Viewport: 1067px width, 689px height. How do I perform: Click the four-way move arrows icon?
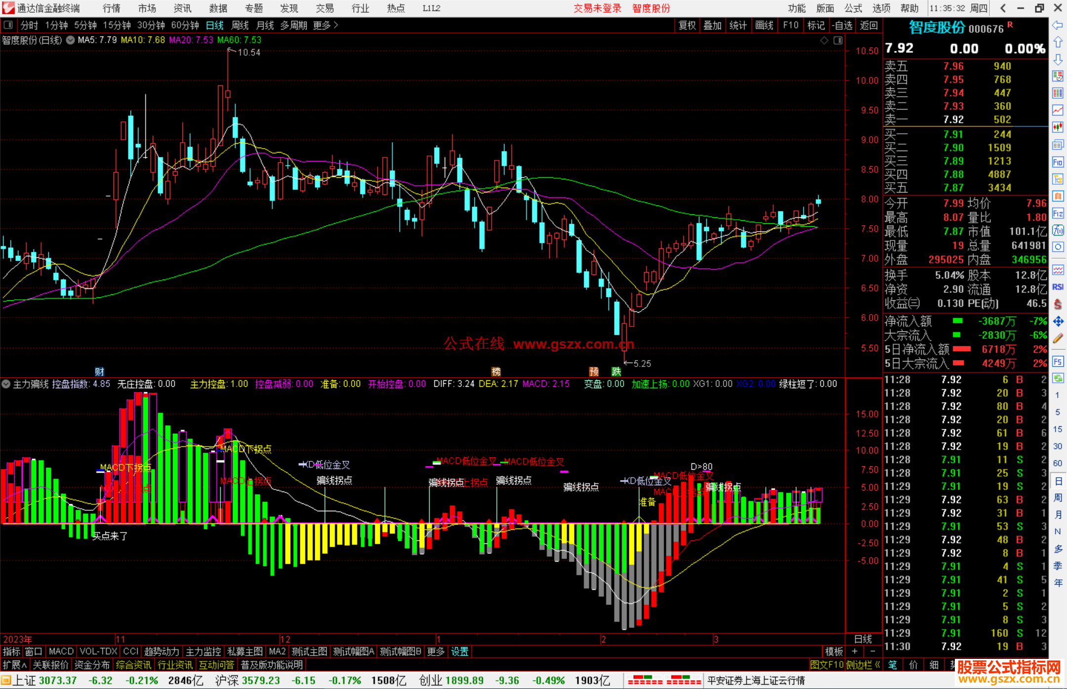(1058, 322)
